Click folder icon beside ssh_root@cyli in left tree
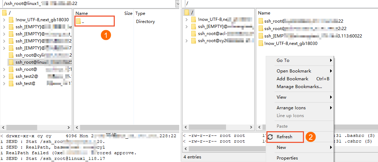This screenshot has height=162, width=378. tap(11, 55)
